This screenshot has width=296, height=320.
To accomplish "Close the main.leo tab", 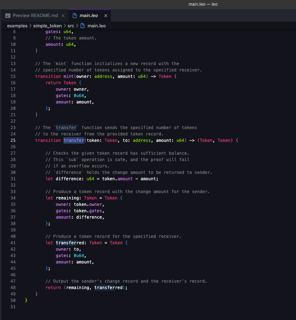I will point(105,15).
